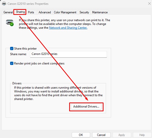Image resolution: width=152 pixels, height=138 pixels.
Task: Switch to the Ports tab
Action: pyautogui.click(x=31, y=12)
